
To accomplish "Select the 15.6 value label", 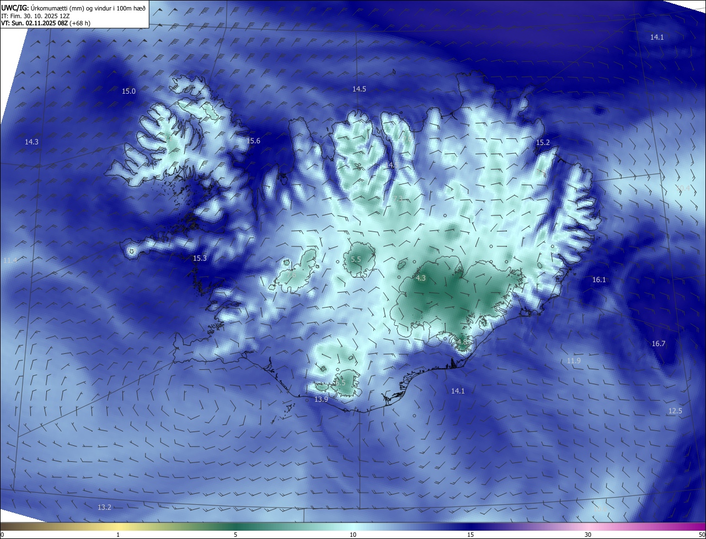I will 253,141.
